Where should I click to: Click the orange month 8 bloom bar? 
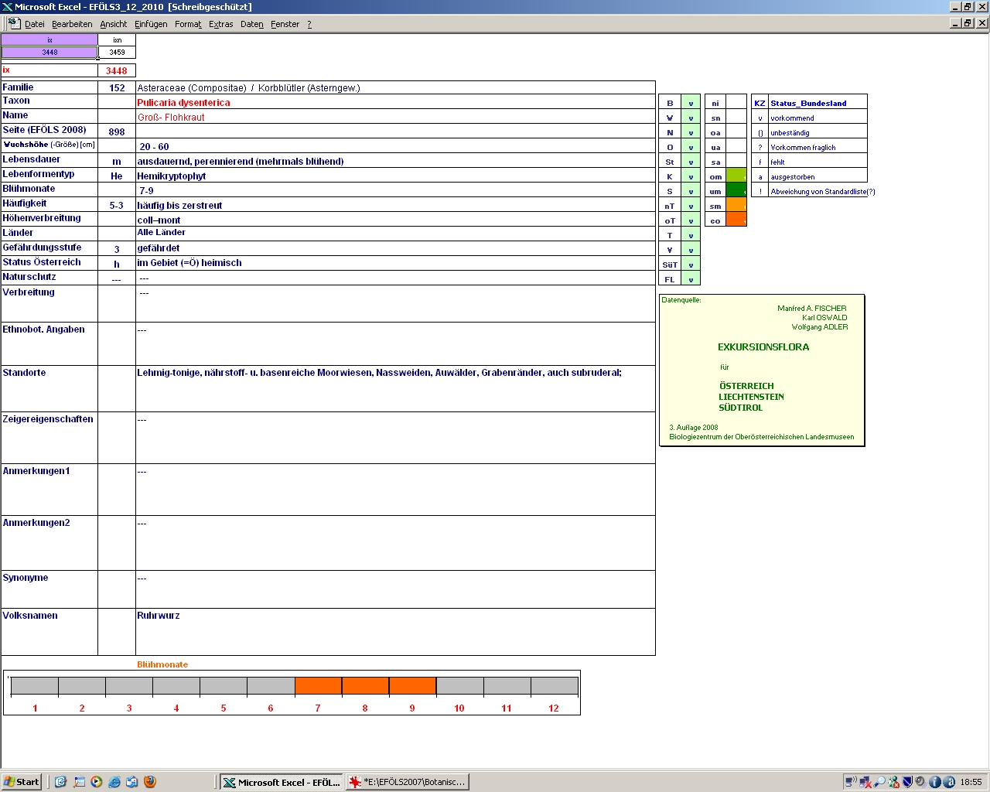pos(365,685)
